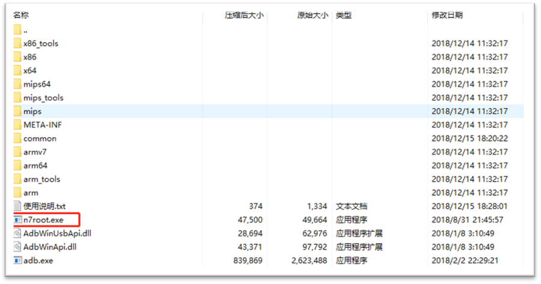Click the arm folder icon
Image resolution: width=541 pixels, height=284 pixels.
(17, 193)
